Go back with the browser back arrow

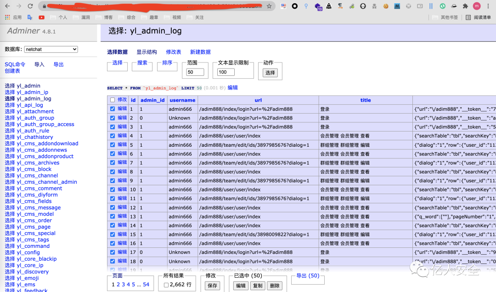tap(8, 6)
